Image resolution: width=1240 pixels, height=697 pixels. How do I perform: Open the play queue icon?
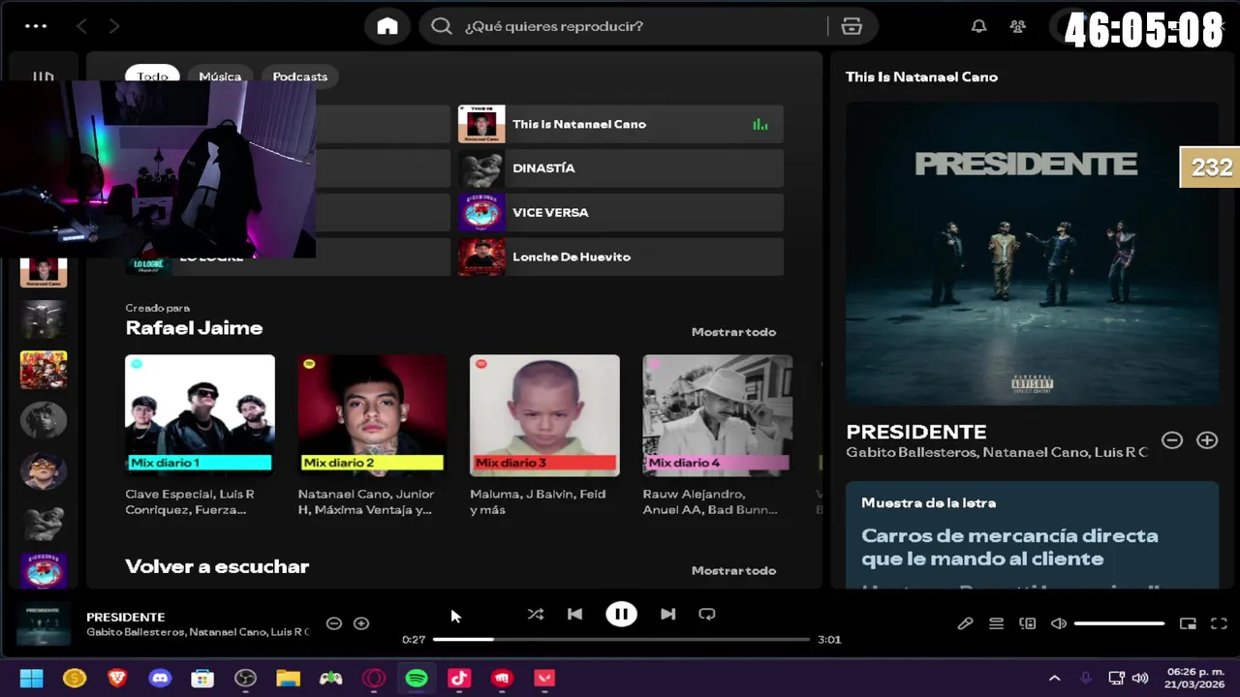(x=996, y=623)
